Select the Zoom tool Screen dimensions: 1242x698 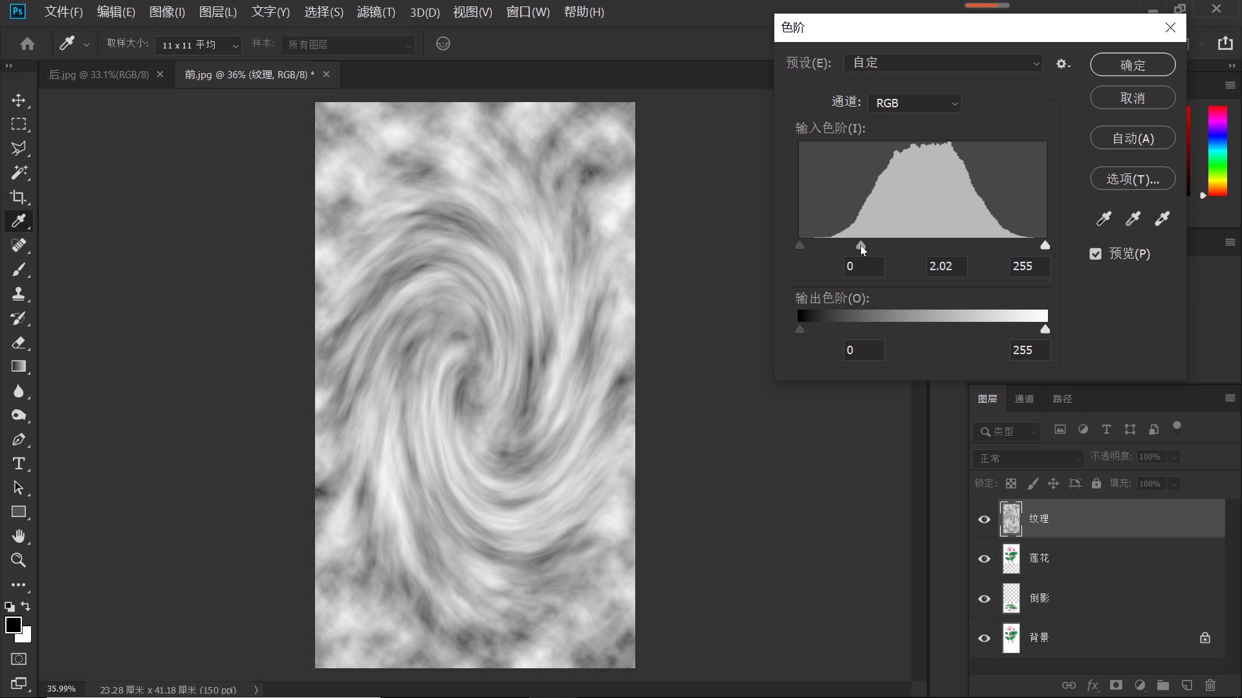(19, 560)
